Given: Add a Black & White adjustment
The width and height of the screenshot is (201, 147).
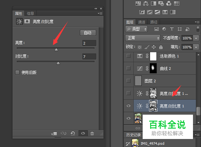Looking at the screenshot, I should [x=154, y=3].
